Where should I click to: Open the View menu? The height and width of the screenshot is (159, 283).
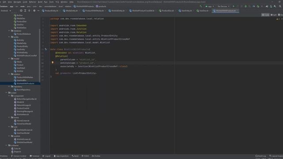pyautogui.click(x=10, y=2)
